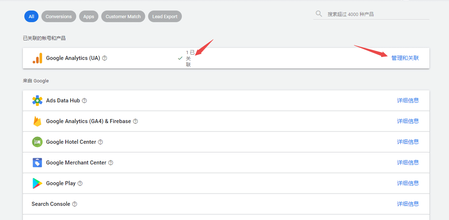Filter by the Conversions chip

[x=59, y=16]
